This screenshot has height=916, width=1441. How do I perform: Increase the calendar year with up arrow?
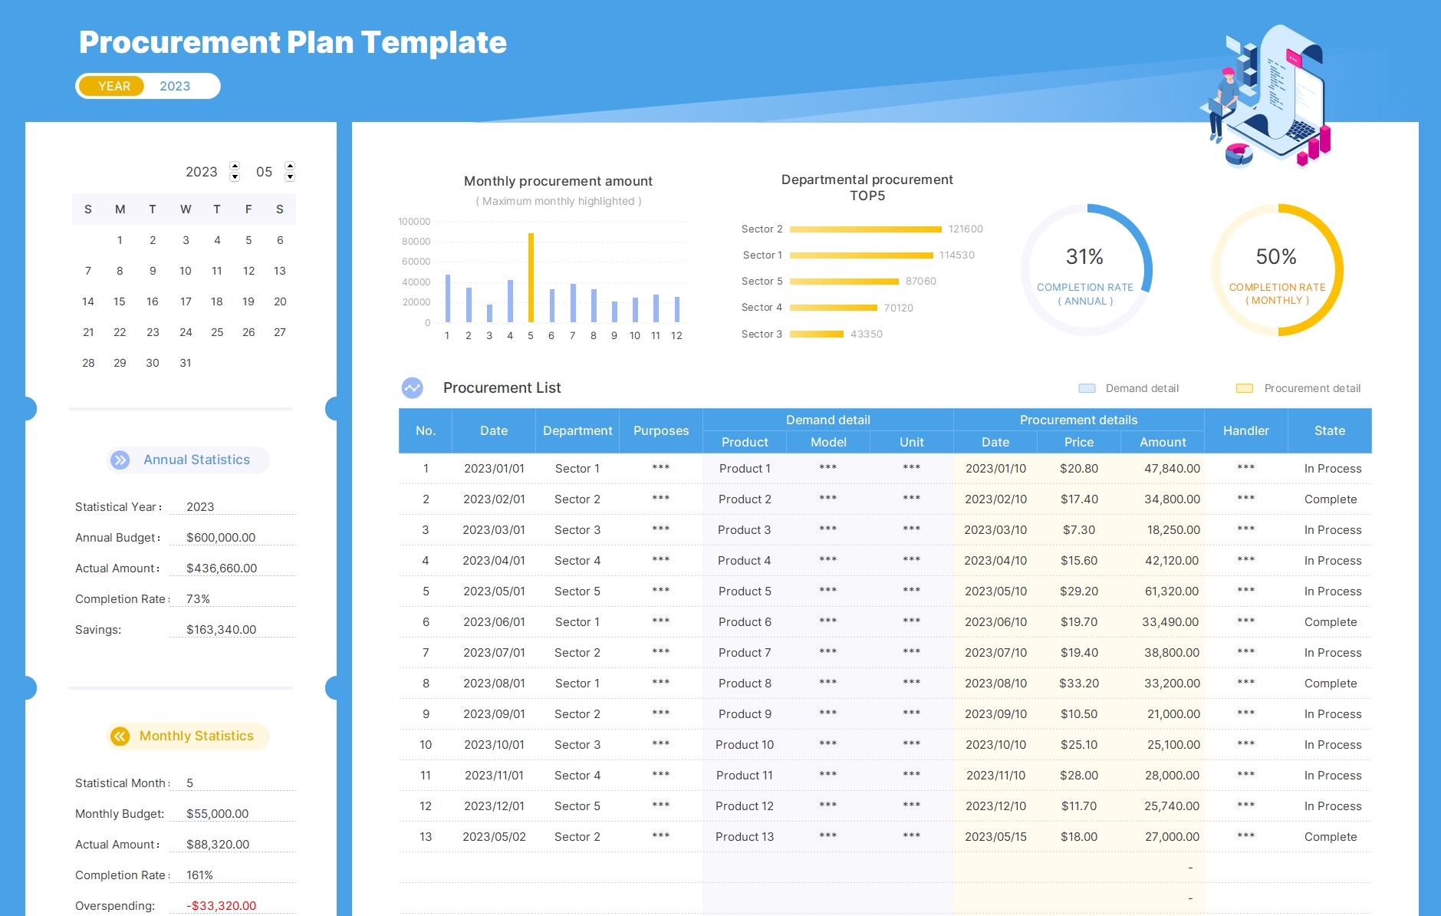tap(235, 166)
